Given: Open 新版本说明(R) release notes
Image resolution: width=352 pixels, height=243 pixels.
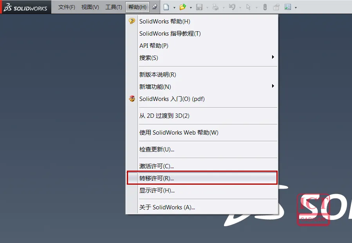Looking at the screenshot, I should click(x=202, y=74).
